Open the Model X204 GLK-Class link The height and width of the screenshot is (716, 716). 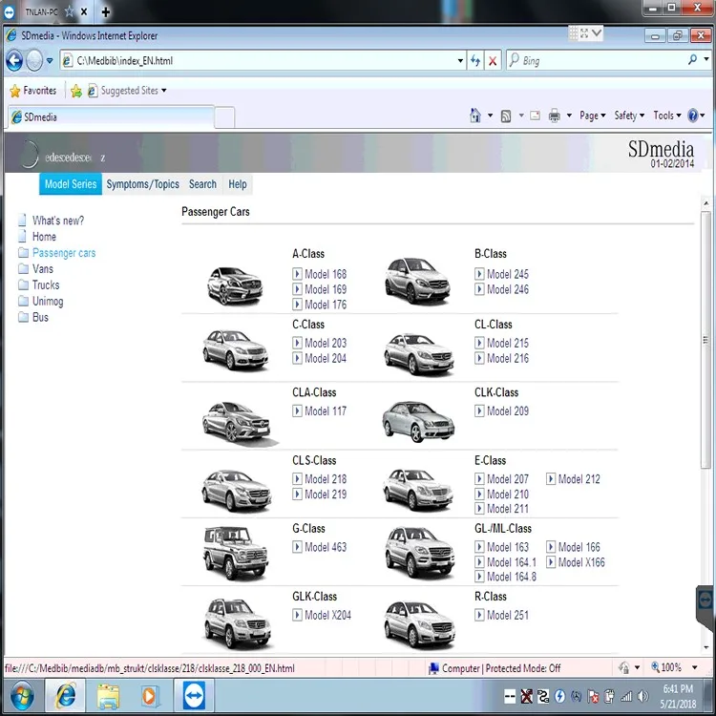[327, 615]
